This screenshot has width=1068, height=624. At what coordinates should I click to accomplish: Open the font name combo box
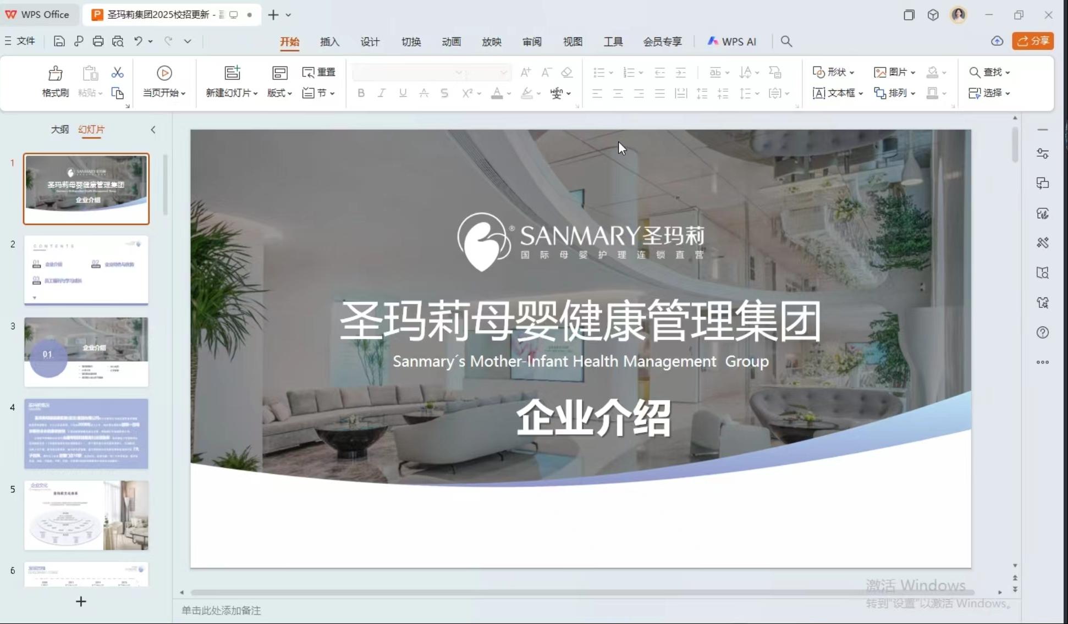coord(409,73)
